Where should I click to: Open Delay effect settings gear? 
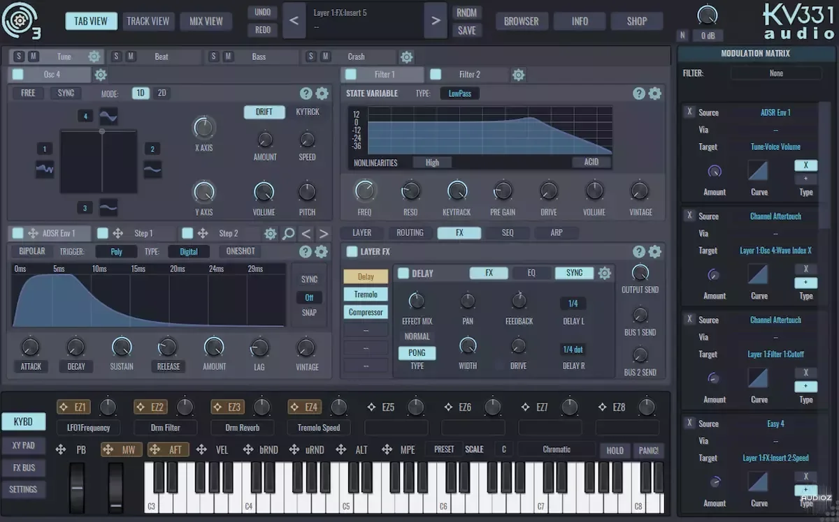click(x=605, y=273)
